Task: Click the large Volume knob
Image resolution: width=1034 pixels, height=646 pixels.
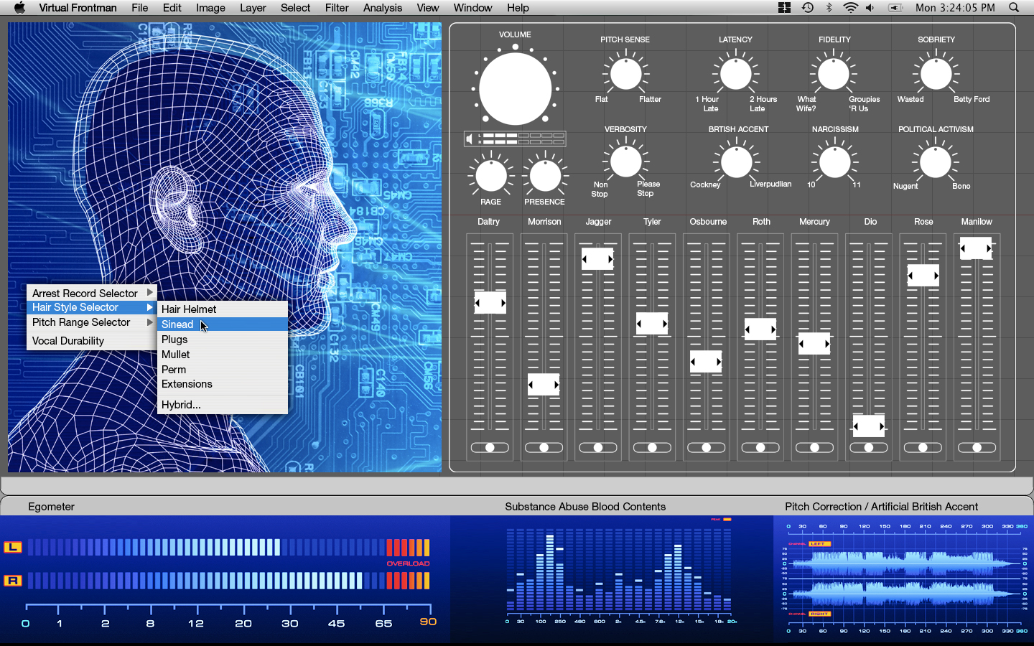Action: (x=515, y=89)
